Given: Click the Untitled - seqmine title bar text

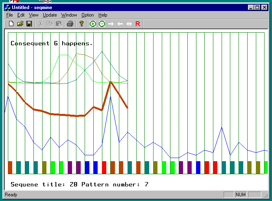Looking at the screenshot, I should [32, 7].
